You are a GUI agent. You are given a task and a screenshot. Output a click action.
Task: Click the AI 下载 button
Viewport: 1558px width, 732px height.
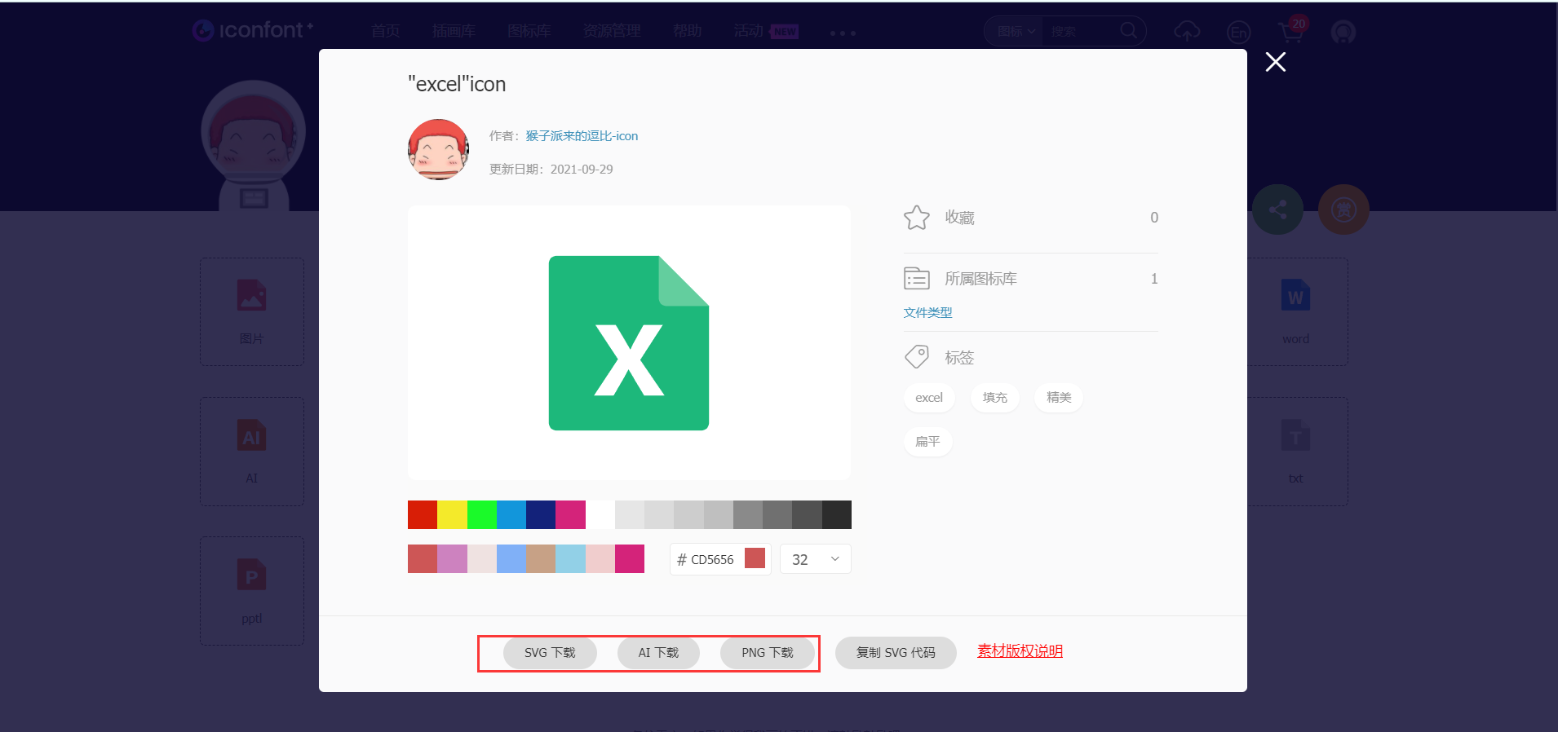coord(658,653)
